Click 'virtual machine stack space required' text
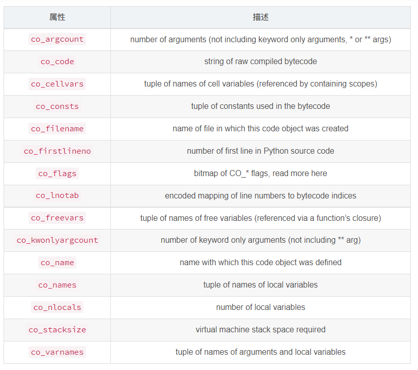The image size is (418, 370). pyautogui.click(x=260, y=329)
